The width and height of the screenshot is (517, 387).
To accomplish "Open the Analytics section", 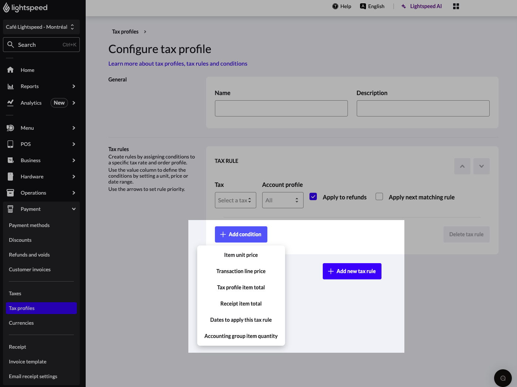I will pyautogui.click(x=31, y=103).
